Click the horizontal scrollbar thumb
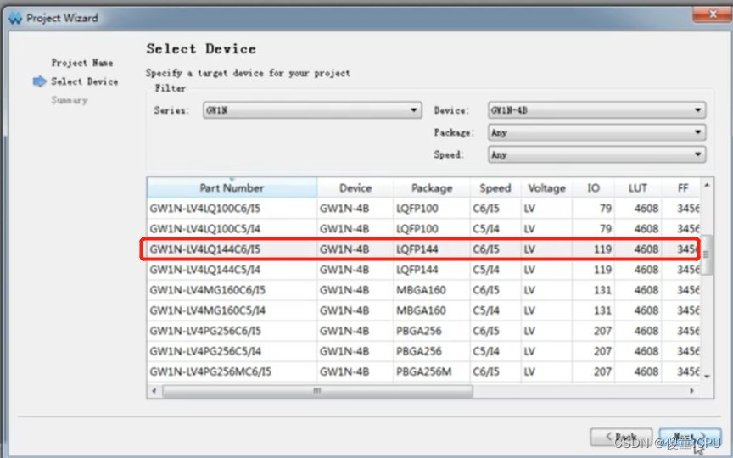733x458 pixels. [x=318, y=391]
